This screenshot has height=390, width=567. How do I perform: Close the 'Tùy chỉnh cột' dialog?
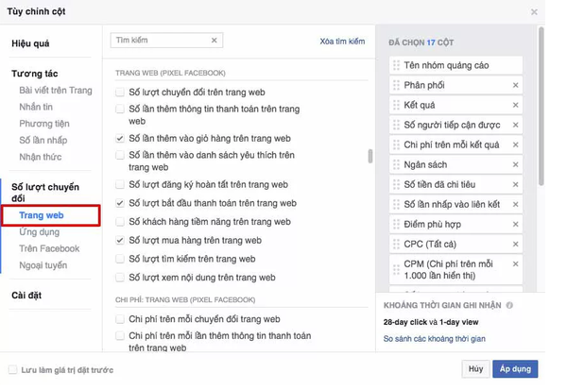coord(534,12)
